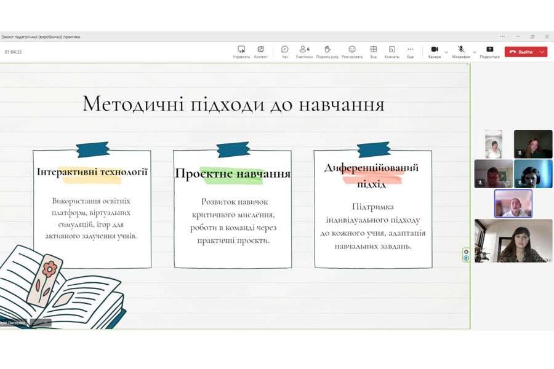This screenshot has width=554, height=369.
Task: Click the green divider beside the shared slide
Action: tap(470, 184)
